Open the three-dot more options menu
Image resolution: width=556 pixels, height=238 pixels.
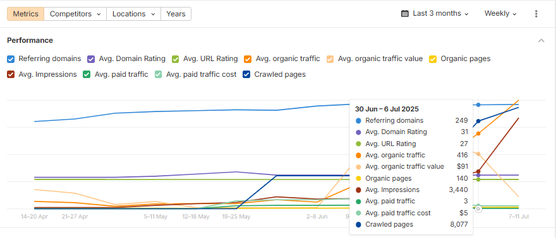536,14
